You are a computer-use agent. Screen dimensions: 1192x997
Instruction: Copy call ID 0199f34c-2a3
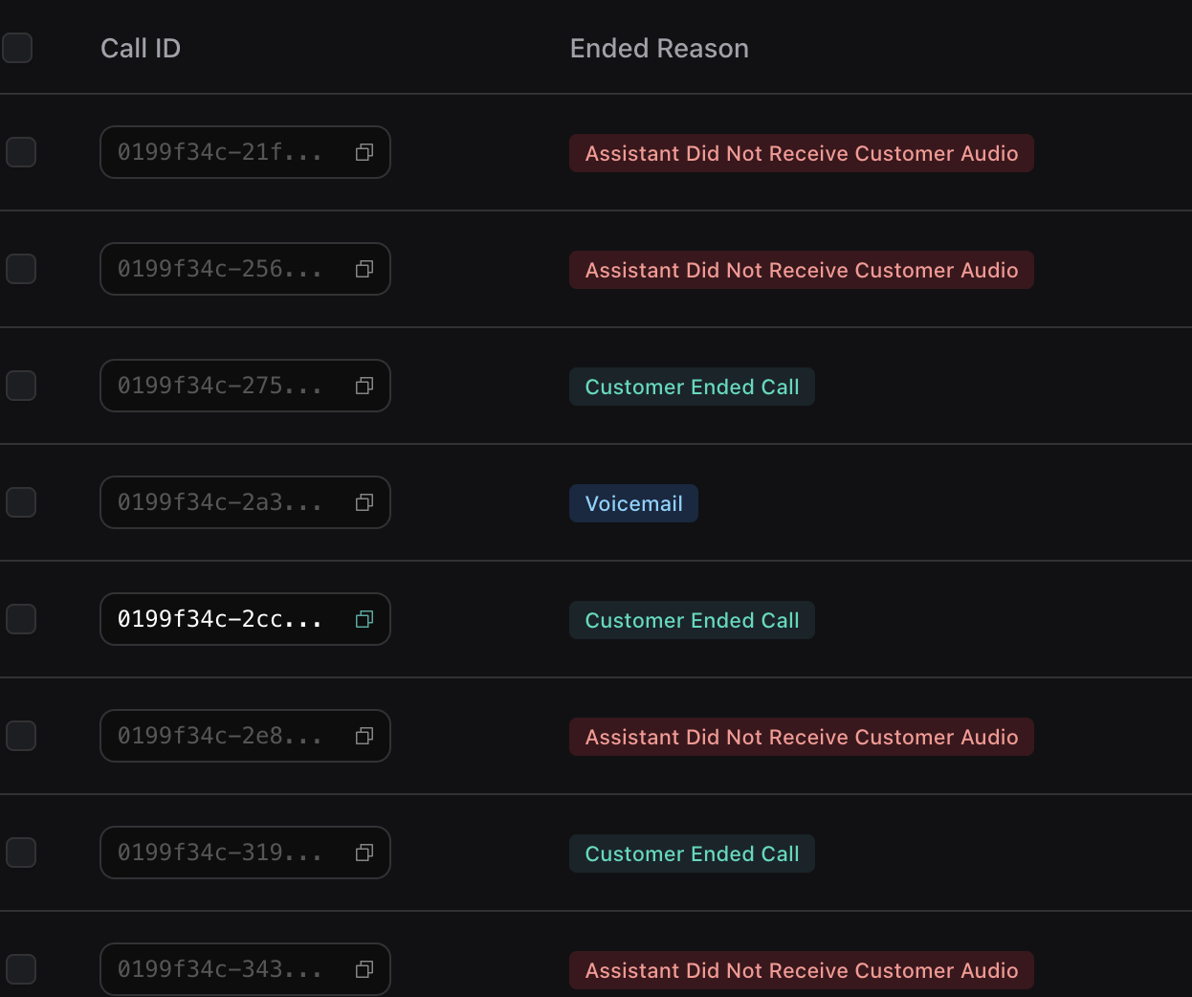364,503
